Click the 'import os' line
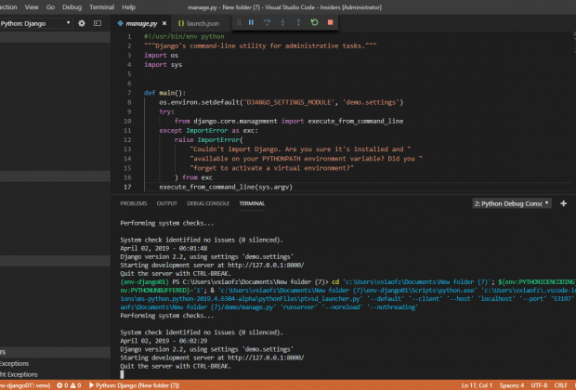 [161, 56]
